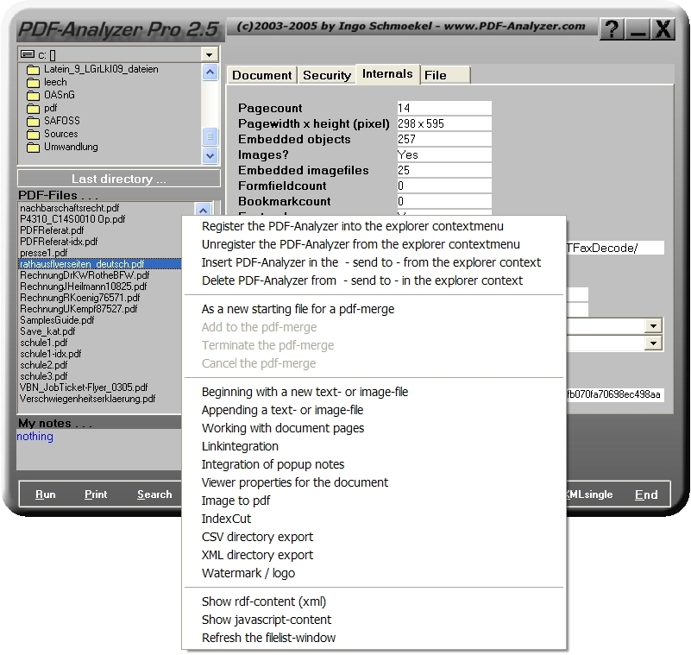Choose Register PDF-Analyzer into explorer contextmenu
The height and width of the screenshot is (655, 691).
click(x=374, y=227)
